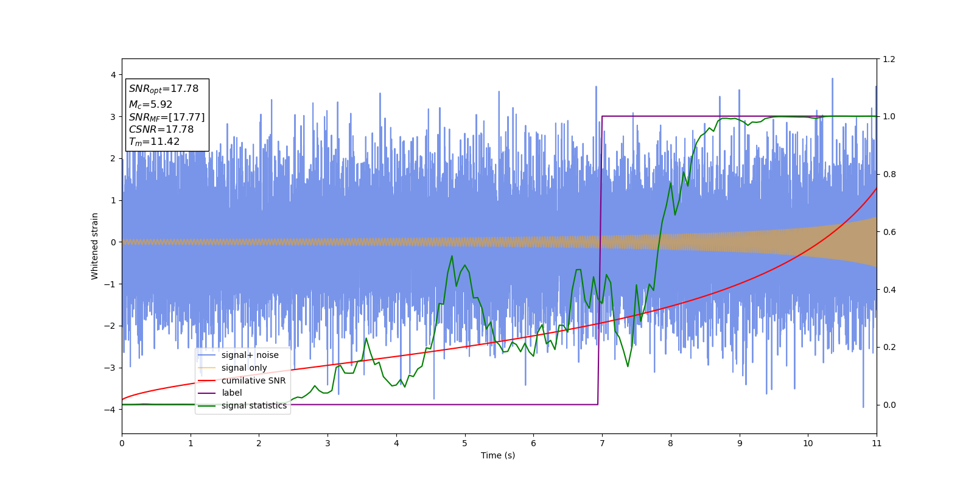The image size is (974, 487).
Task: Click x-axis tick label 9
Action: point(740,443)
